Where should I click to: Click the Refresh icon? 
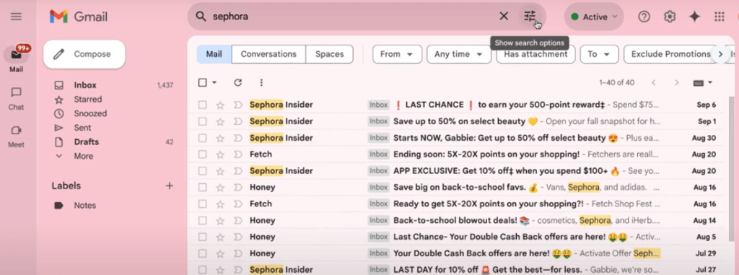click(x=237, y=82)
